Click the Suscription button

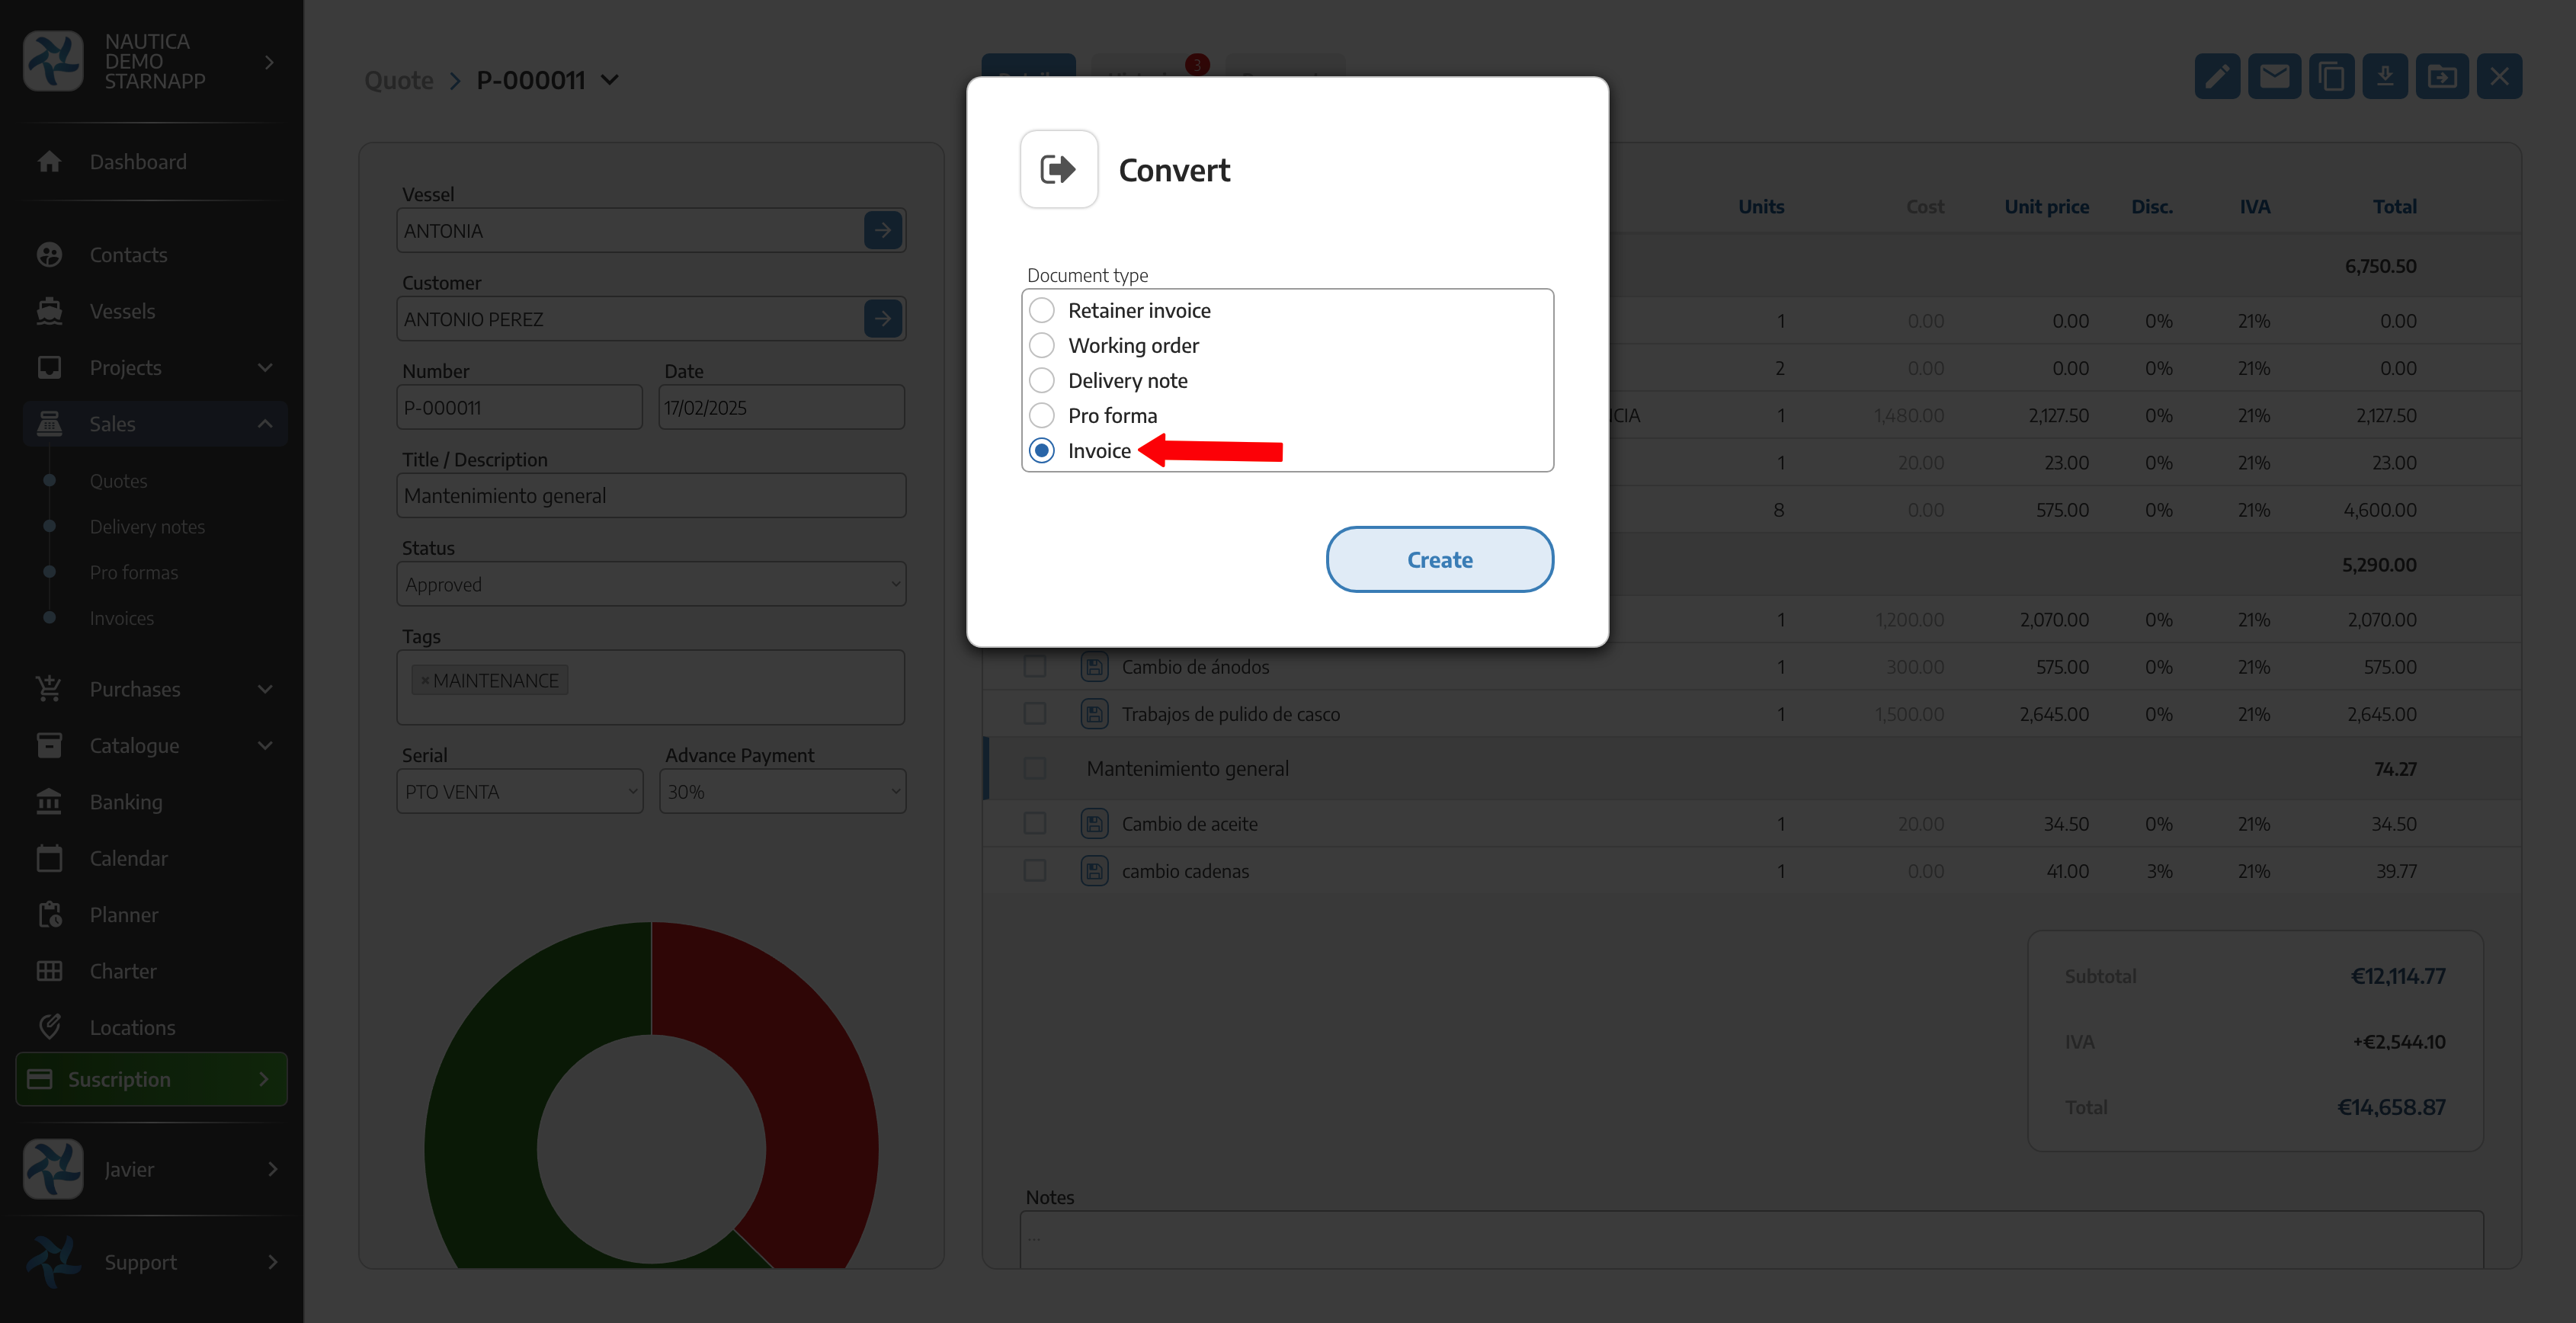pos(151,1079)
